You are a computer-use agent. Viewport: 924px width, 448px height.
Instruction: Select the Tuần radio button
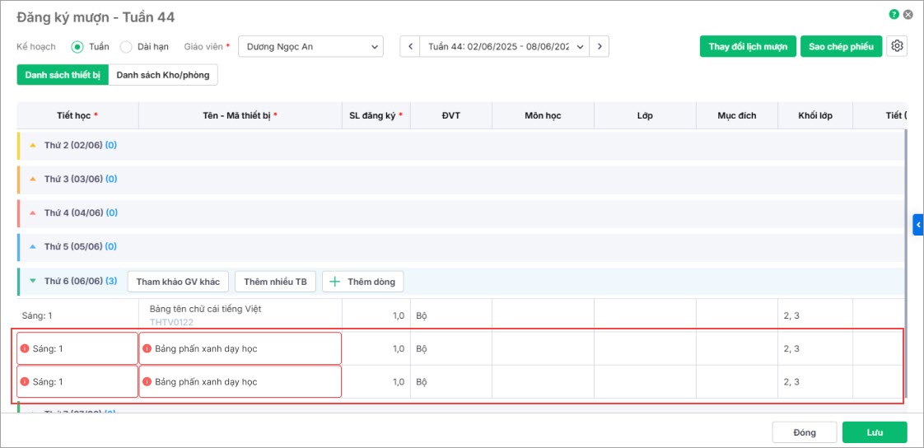point(77,47)
